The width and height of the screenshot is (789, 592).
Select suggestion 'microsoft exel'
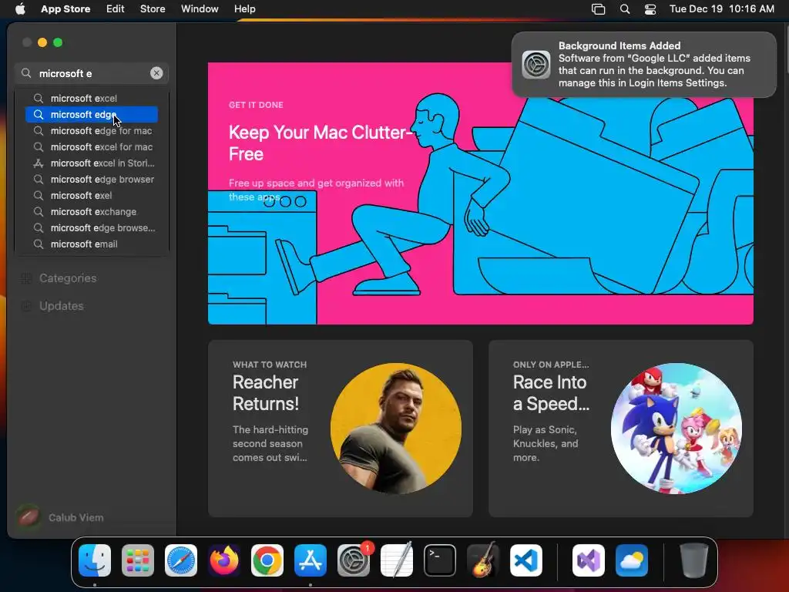coord(92,195)
